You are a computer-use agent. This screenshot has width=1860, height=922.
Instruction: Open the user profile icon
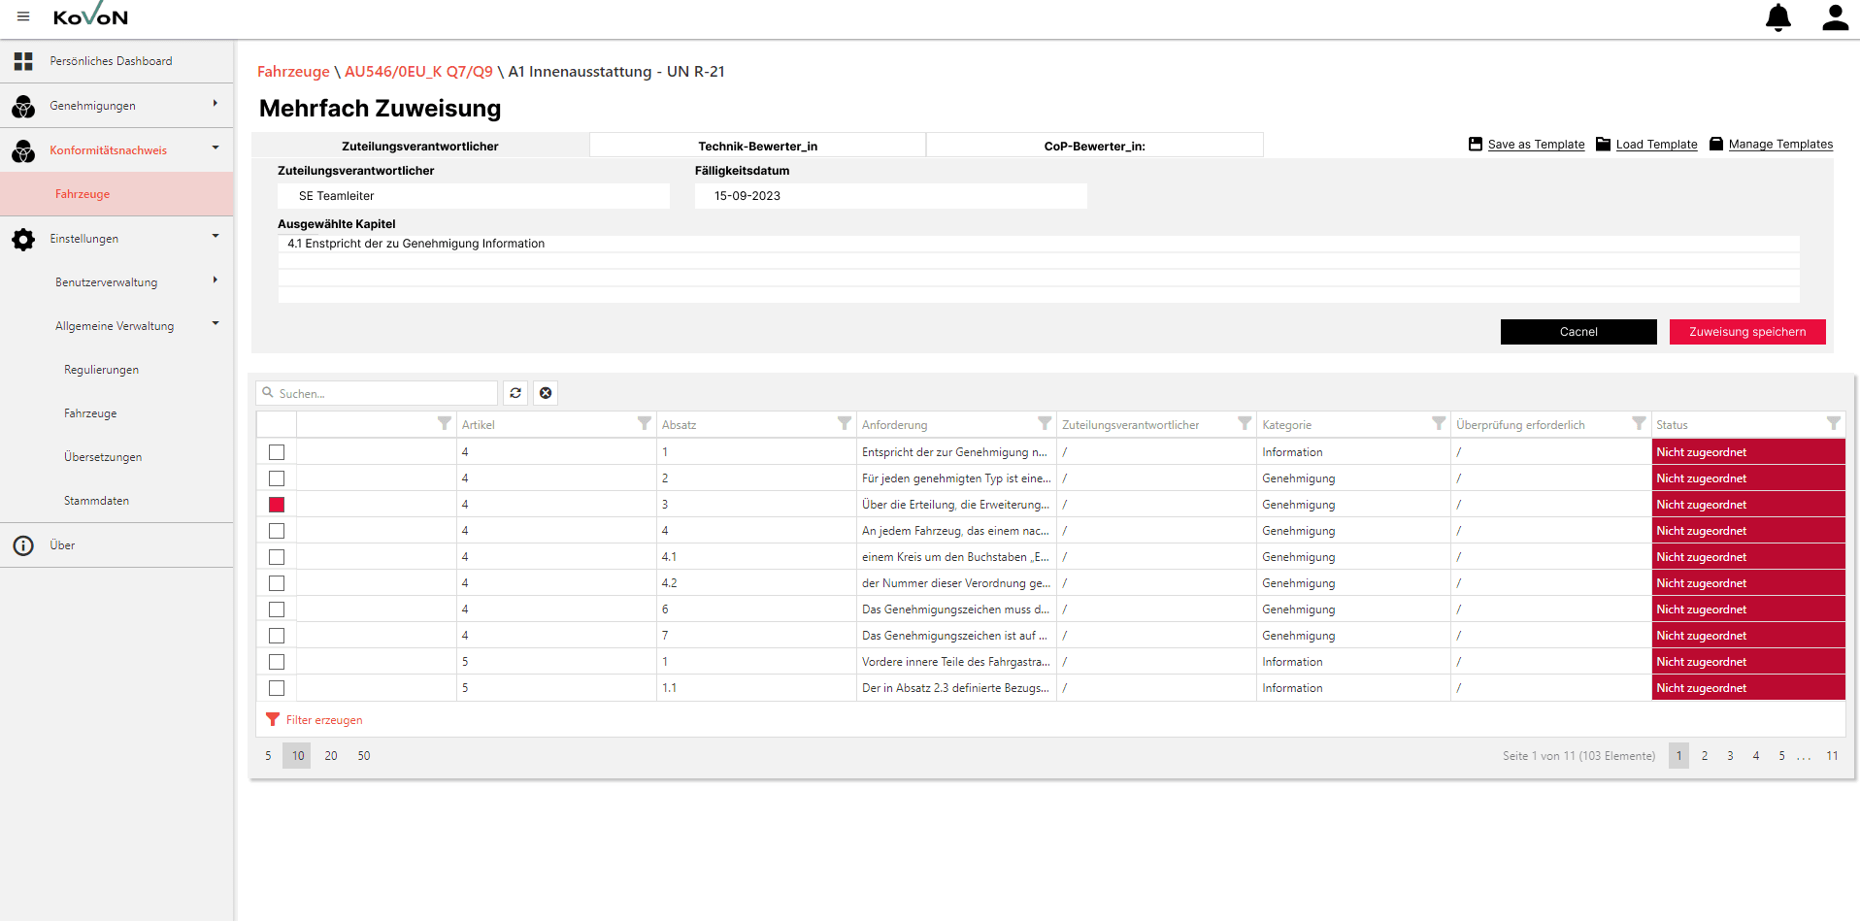pos(1835,17)
